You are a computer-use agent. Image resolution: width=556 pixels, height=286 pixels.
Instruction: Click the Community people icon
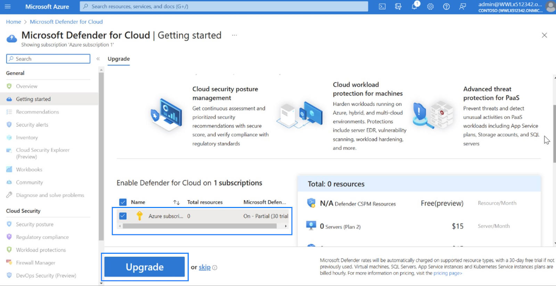tap(9, 182)
